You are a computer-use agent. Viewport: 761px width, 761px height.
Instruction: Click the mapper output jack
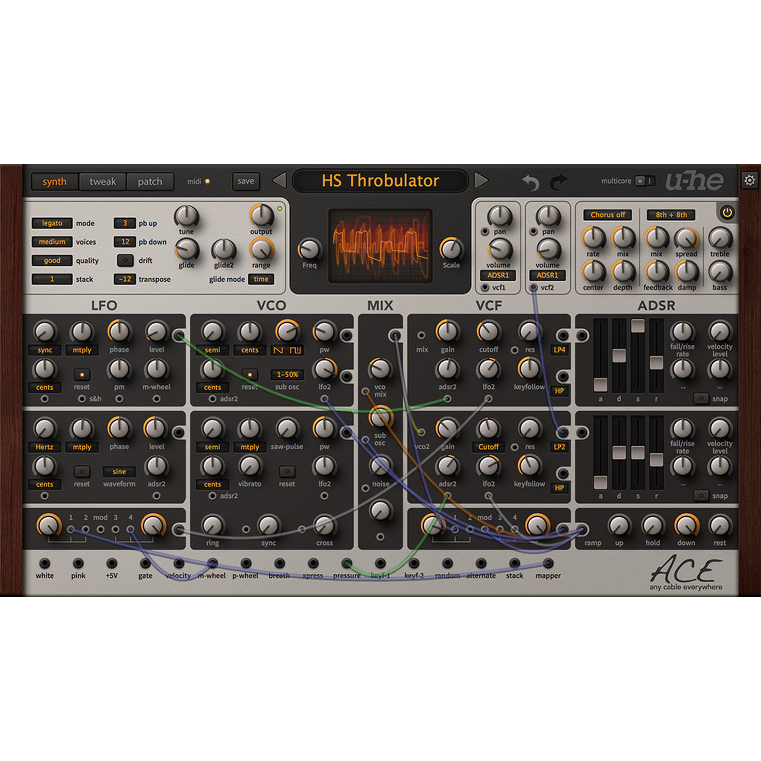click(x=548, y=563)
